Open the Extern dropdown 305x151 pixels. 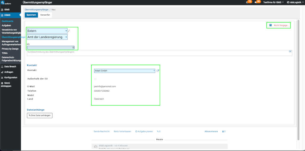pos(47,31)
